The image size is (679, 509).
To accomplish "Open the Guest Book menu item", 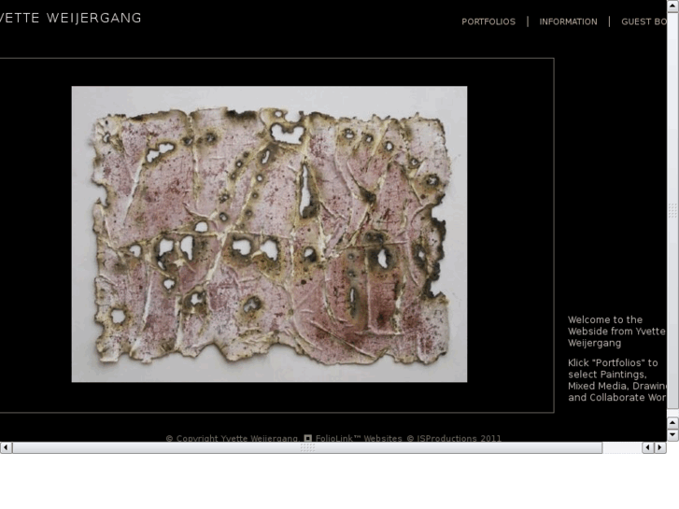I will point(644,21).
